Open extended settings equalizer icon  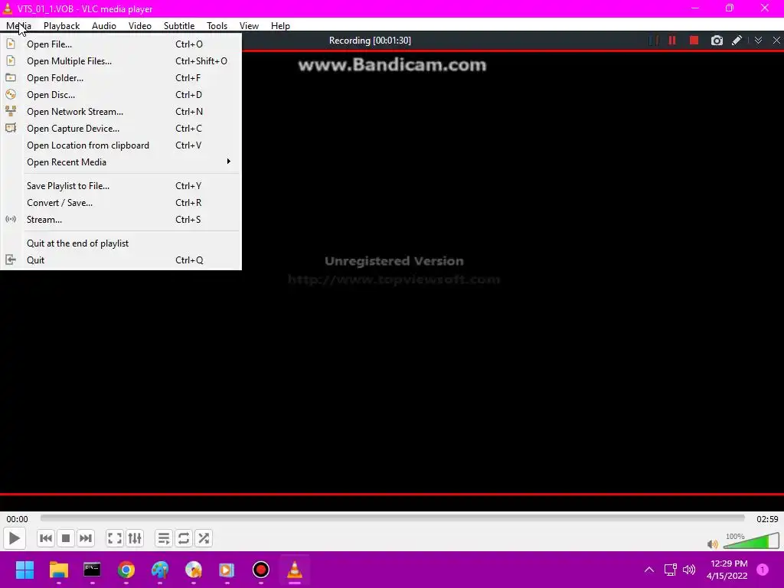(135, 538)
